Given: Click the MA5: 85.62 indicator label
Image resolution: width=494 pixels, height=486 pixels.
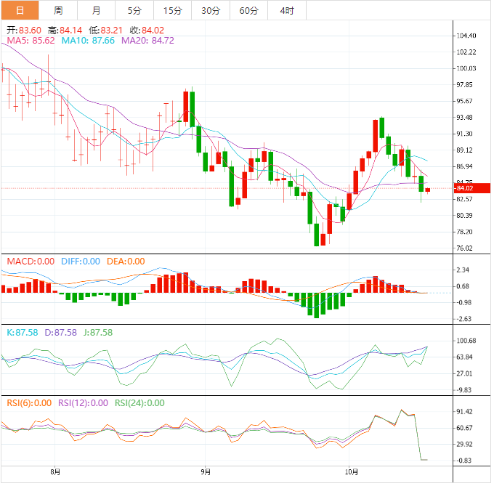Looking at the screenshot, I should tap(29, 41).
